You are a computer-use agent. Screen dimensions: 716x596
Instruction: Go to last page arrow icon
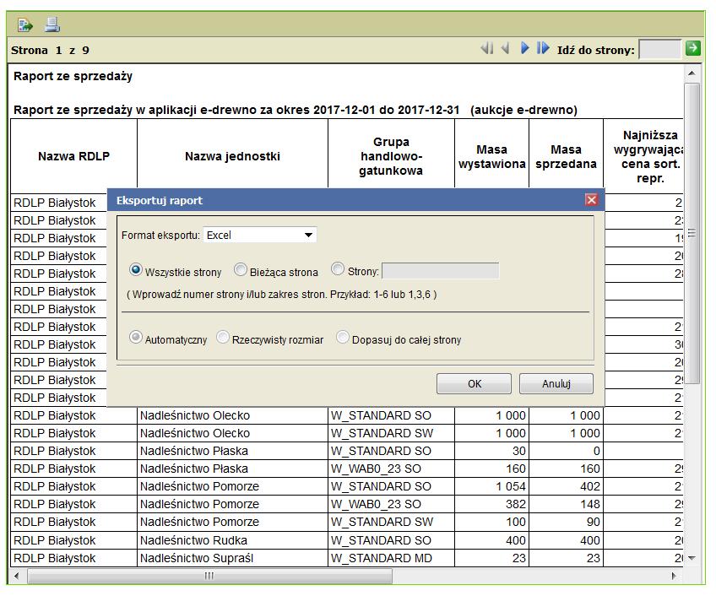tap(543, 48)
